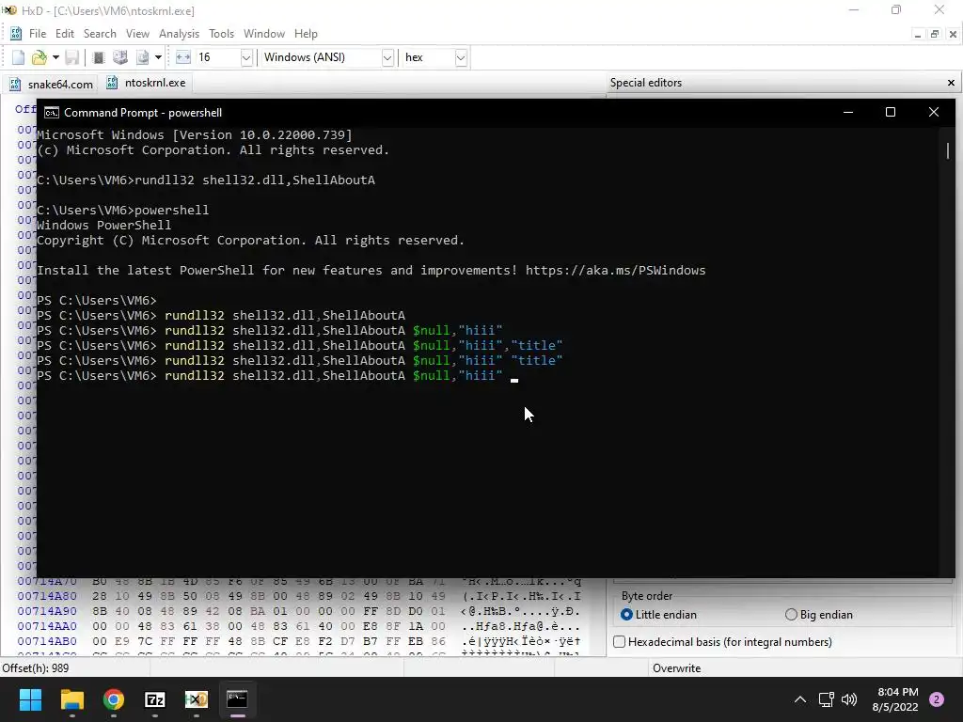Screen dimensions: 963x722
Task: Show hidden system tray icons
Action: click(800, 699)
